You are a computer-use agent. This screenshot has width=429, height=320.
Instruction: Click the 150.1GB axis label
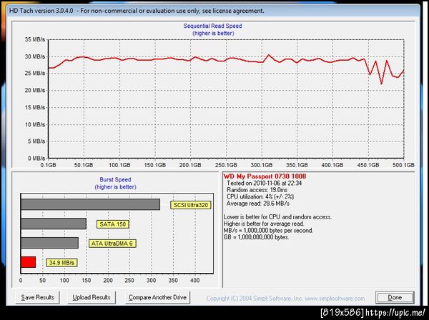(x=155, y=165)
